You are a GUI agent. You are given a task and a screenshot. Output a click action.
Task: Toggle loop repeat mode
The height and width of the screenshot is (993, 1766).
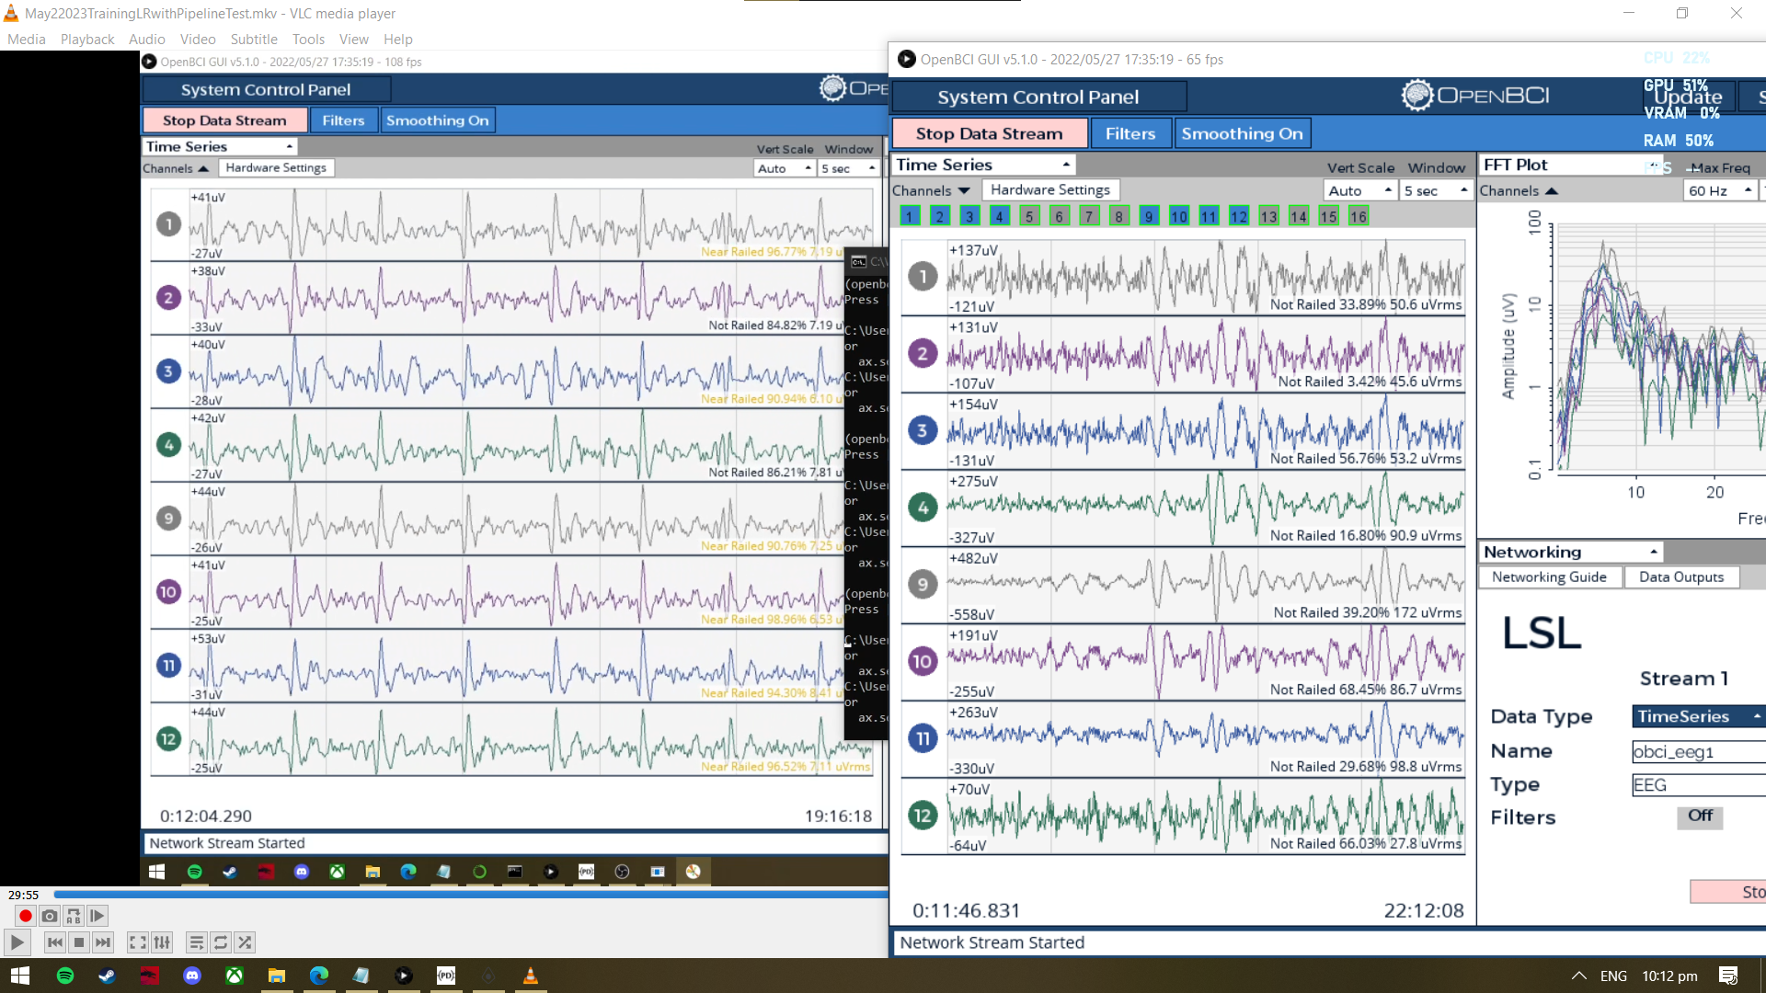click(220, 942)
